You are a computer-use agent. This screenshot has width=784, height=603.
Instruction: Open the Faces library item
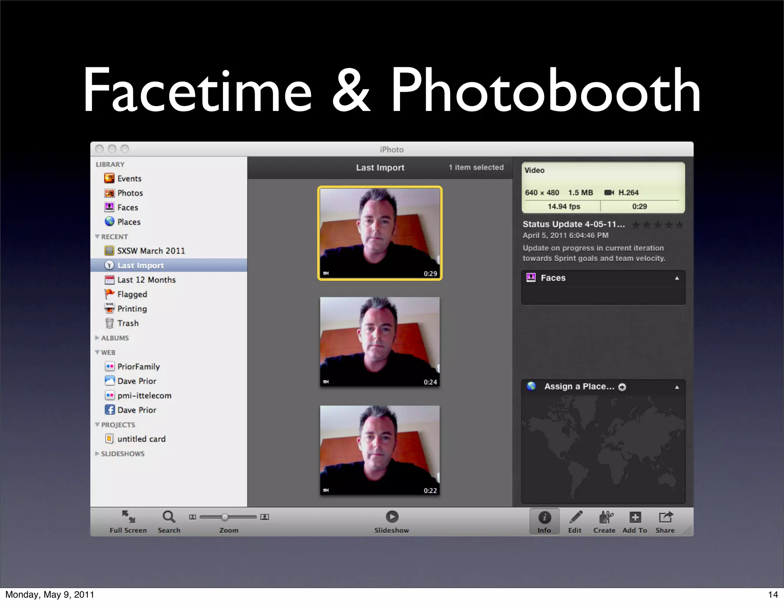(121, 207)
